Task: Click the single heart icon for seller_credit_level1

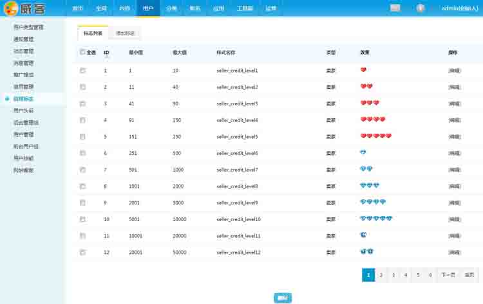Action: point(363,69)
